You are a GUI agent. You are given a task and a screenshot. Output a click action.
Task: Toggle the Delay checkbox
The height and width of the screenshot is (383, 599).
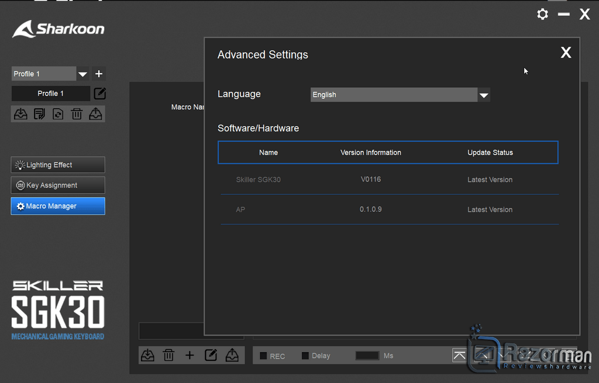point(305,356)
